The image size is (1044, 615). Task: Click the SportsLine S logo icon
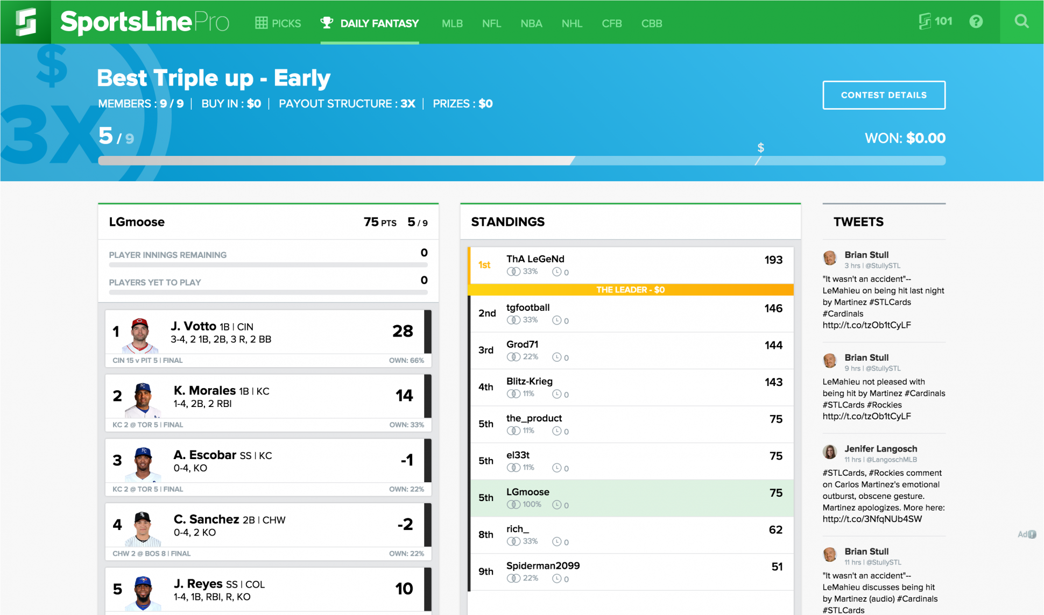point(25,22)
